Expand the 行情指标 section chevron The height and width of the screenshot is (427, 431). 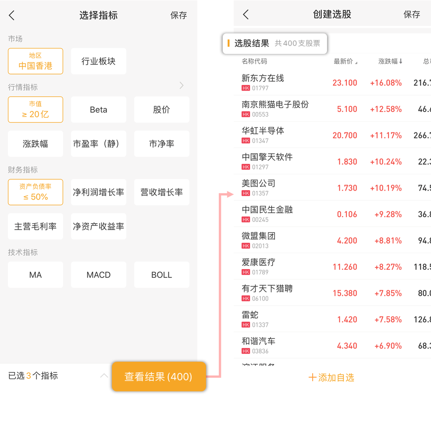coord(181,86)
